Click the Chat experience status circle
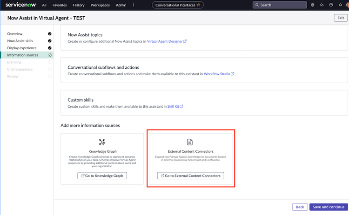Screen dimensions: 349x215 (x=50, y=69)
